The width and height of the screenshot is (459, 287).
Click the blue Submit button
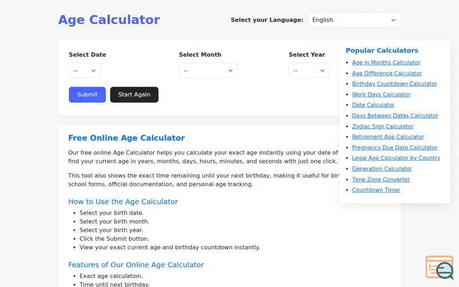(87, 95)
